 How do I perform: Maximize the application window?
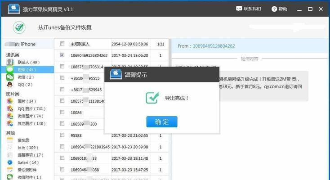pyautogui.click(x=310, y=9)
